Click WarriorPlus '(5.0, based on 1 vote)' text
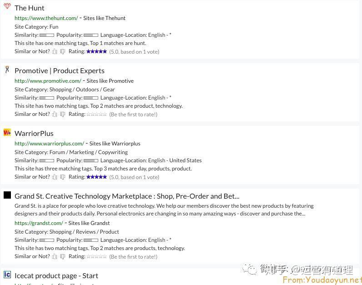Image resolution: width=362 pixels, height=285 pixels. point(134,177)
